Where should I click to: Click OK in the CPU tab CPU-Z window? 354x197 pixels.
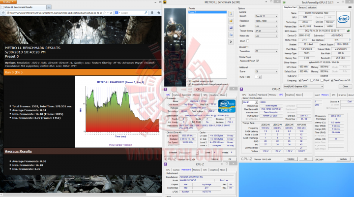[230, 159]
